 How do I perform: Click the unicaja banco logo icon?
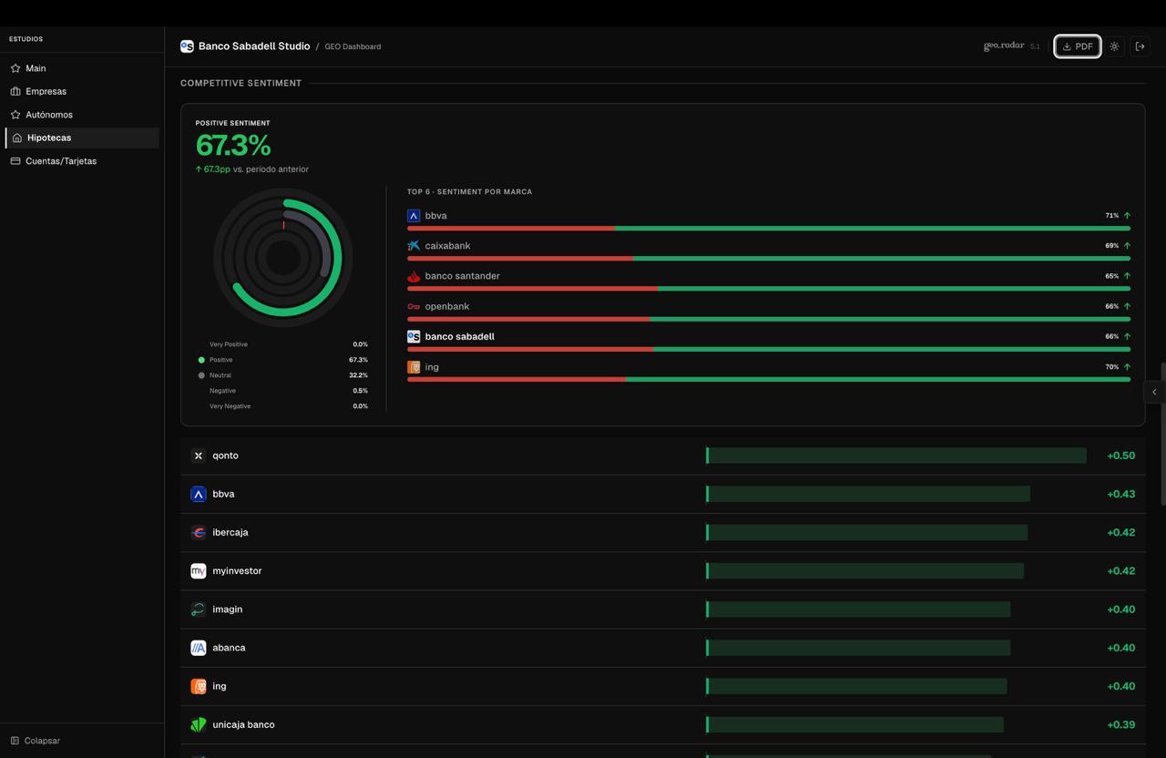pyautogui.click(x=199, y=724)
